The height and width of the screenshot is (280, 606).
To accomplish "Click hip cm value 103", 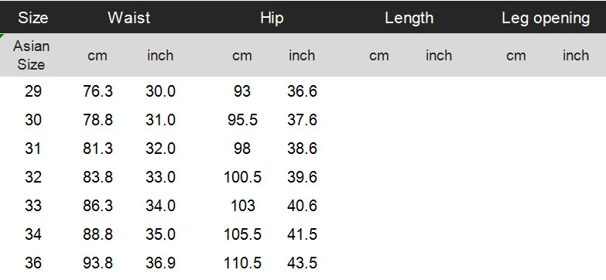I will 242,206.
